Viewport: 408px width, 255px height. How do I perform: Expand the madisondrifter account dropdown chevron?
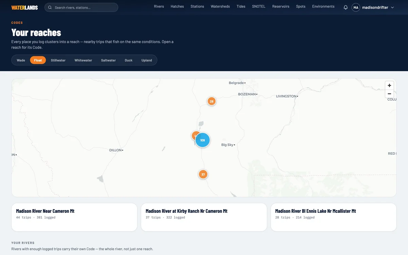pos(392,7)
